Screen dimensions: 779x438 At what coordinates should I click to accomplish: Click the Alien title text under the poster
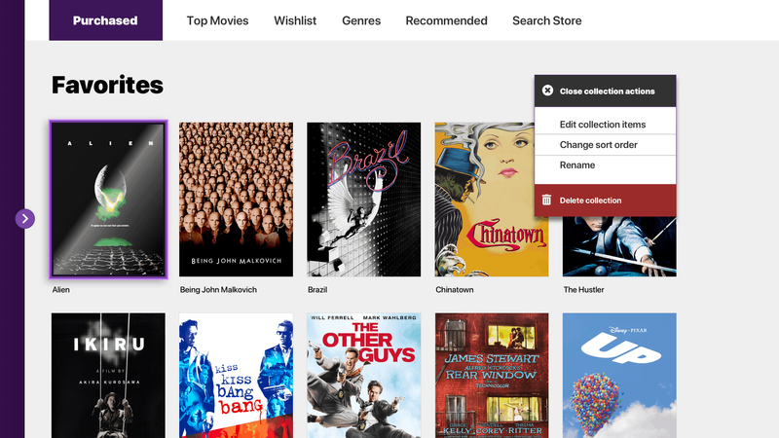tap(61, 289)
